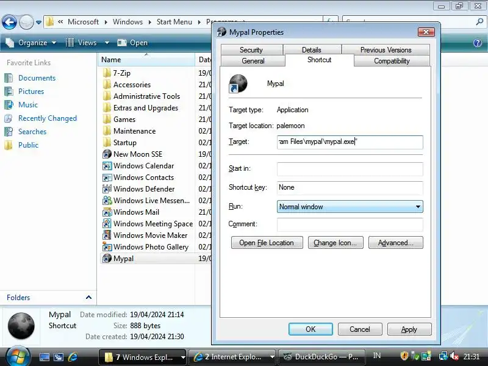Open Recently Changed in Favorite Links
Image resolution: width=488 pixels, height=366 pixels.
pyautogui.click(x=48, y=118)
